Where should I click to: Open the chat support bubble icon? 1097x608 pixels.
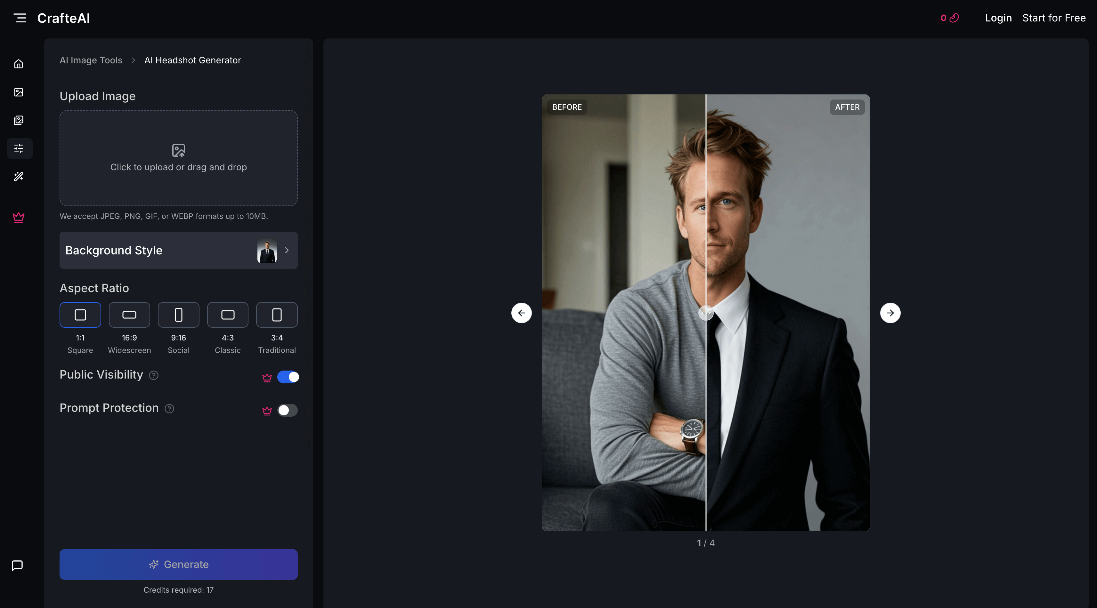[18, 565]
